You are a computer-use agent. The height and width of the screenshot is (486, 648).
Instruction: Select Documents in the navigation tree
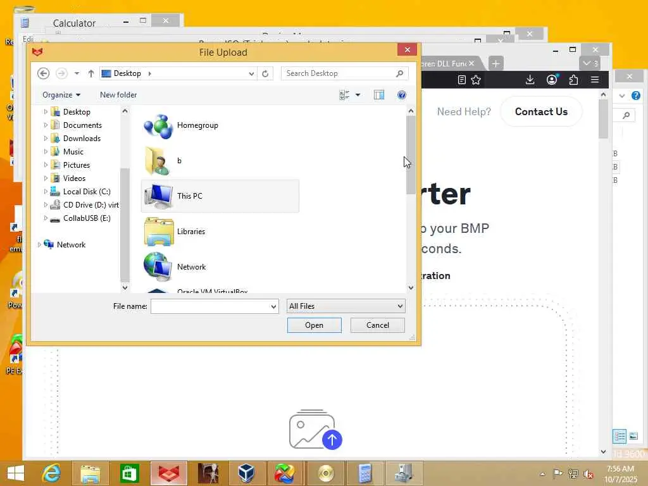[x=82, y=125]
